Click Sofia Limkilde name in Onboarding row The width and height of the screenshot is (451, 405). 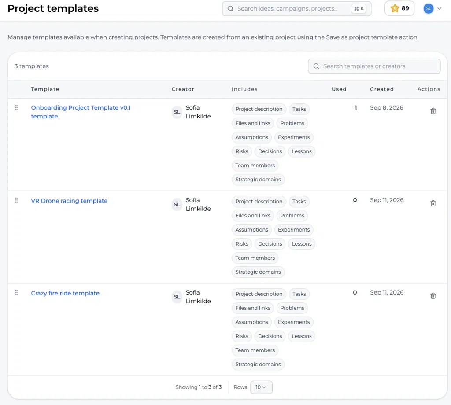pyautogui.click(x=198, y=112)
